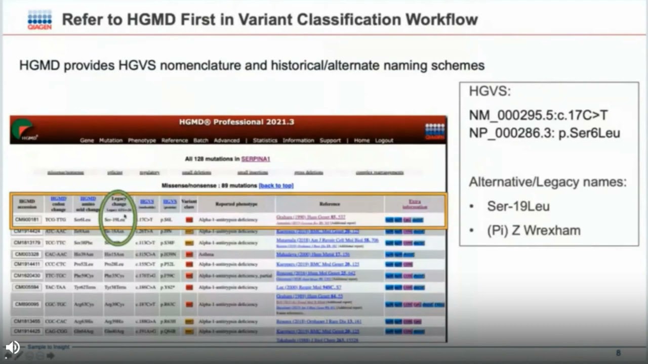Open accession button CM890095
This screenshot has height=364, width=648.
point(27,304)
